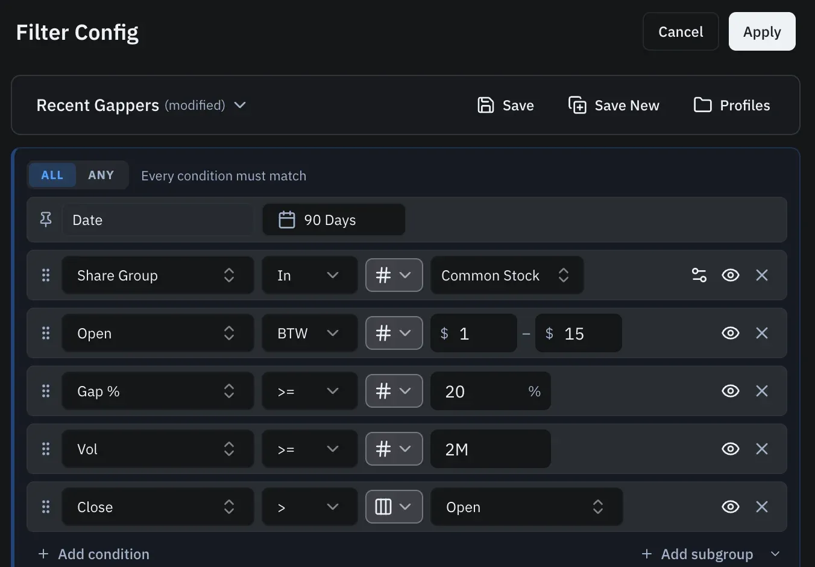This screenshot has height=567, width=815.
Task: Click the pin icon next to Date
Action: tap(46, 220)
